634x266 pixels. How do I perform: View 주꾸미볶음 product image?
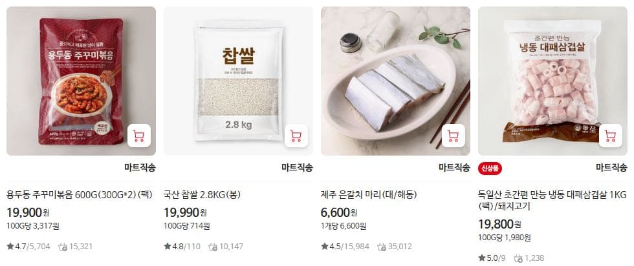click(x=81, y=81)
